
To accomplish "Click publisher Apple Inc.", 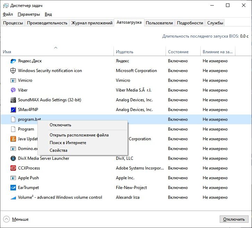I will pos(125,178).
